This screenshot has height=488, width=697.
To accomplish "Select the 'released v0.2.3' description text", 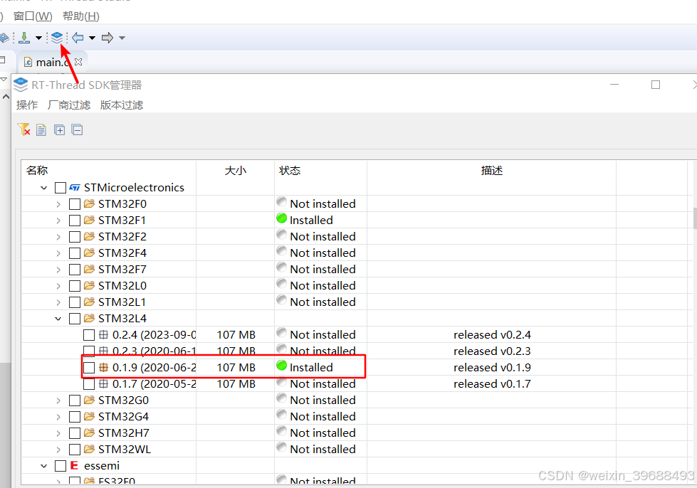I will coord(492,351).
